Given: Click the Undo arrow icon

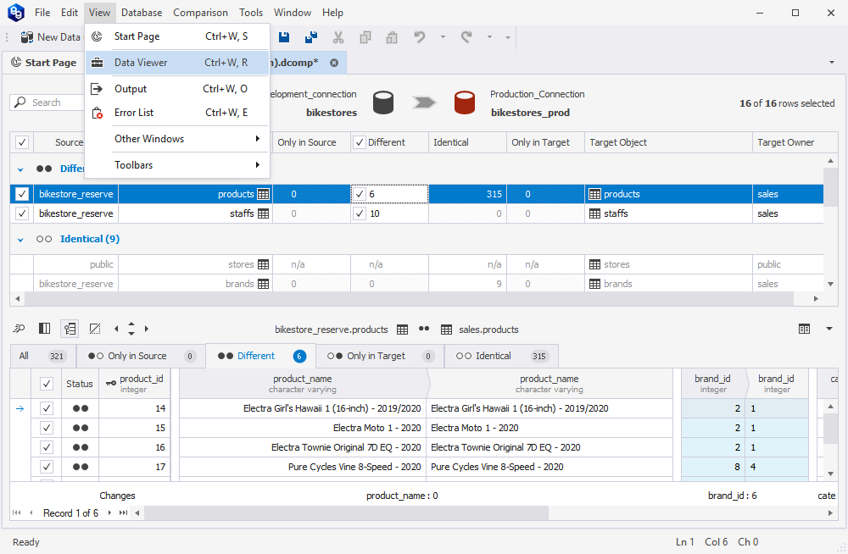Looking at the screenshot, I should pos(420,36).
